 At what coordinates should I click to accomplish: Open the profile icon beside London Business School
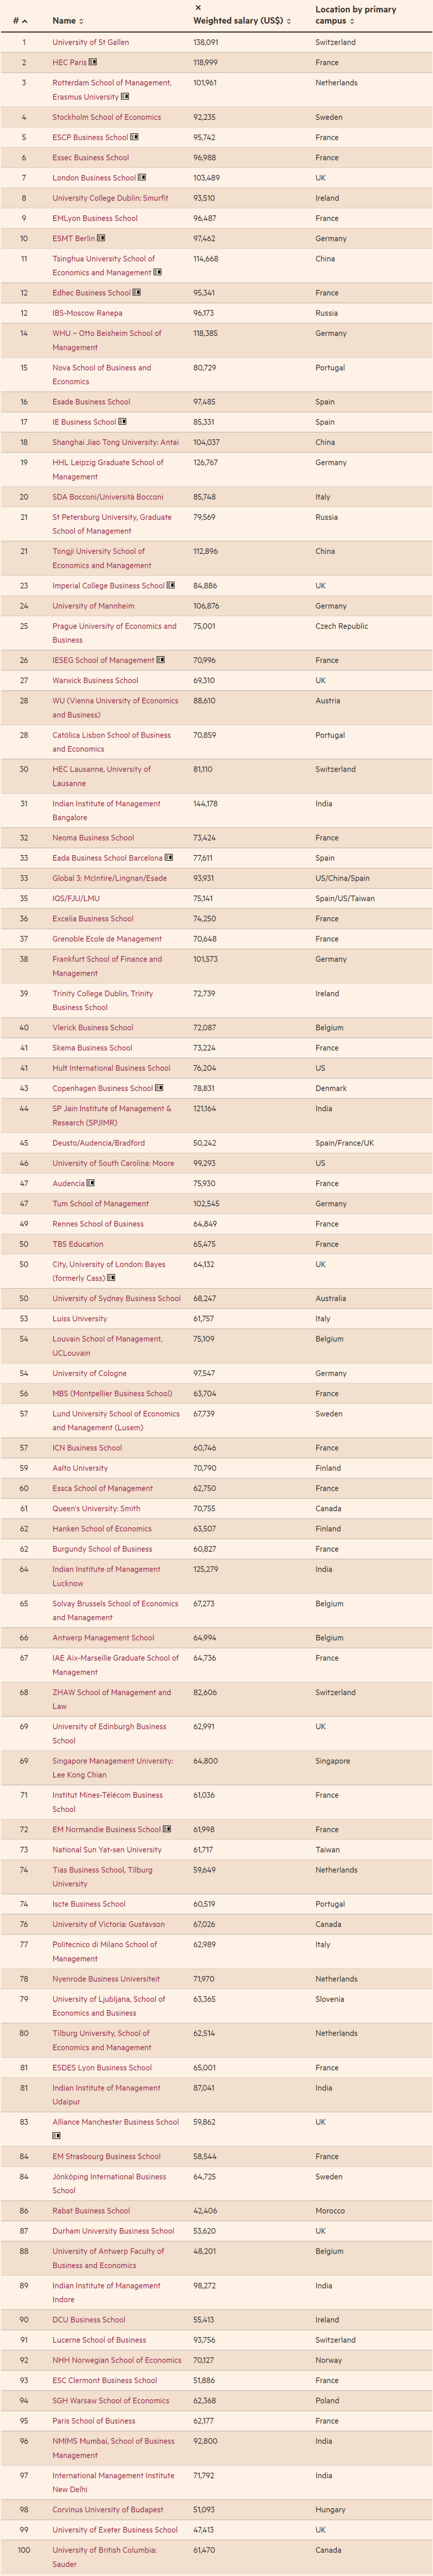pos(142,178)
